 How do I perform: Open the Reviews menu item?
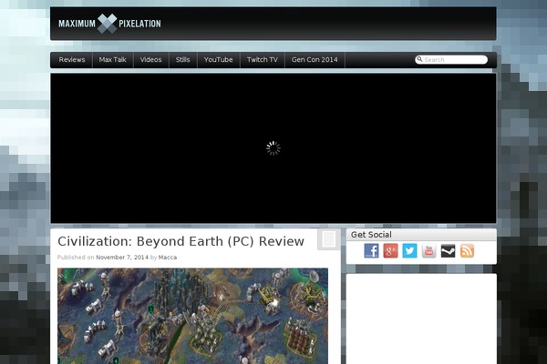coord(72,60)
